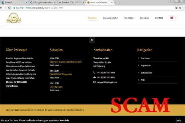
Task: Reload the page with the refresh icon
Action: tap(10, 8)
